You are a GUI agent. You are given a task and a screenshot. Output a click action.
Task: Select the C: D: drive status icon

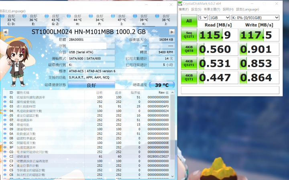pyautogui.click(x=2, y=16)
